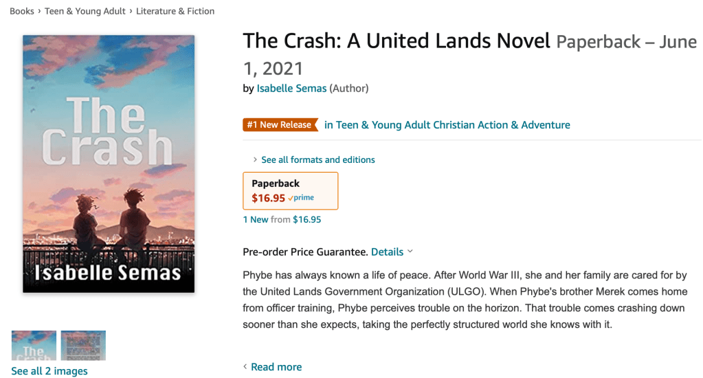This screenshot has height=378, width=703.
Task: Click the down arrow next to Details
Action: coord(410,252)
